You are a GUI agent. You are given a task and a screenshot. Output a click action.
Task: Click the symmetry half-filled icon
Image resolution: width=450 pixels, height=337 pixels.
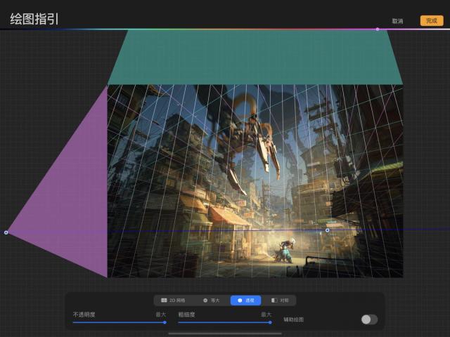pyautogui.click(x=274, y=300)
